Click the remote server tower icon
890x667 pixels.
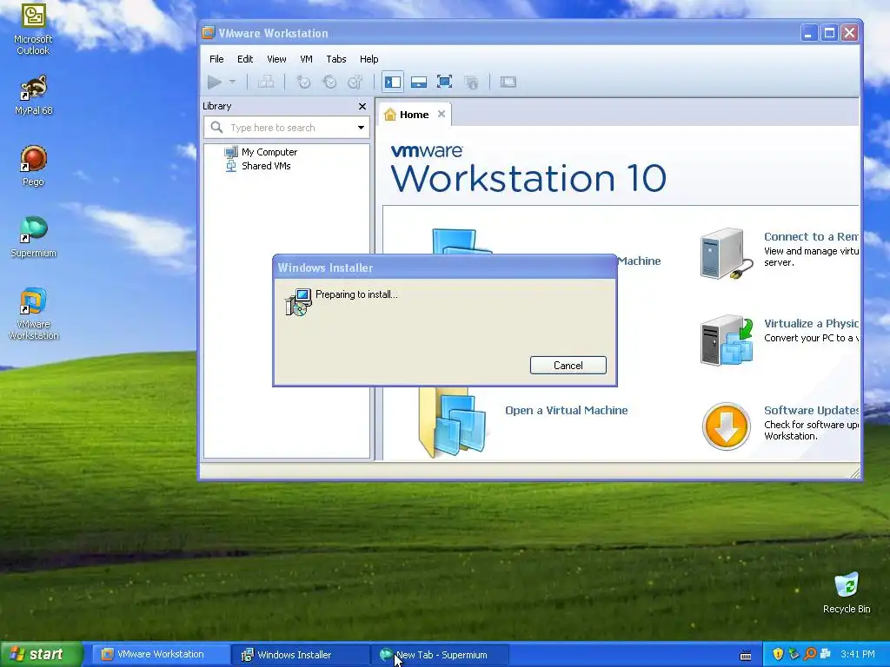[727, 254]
